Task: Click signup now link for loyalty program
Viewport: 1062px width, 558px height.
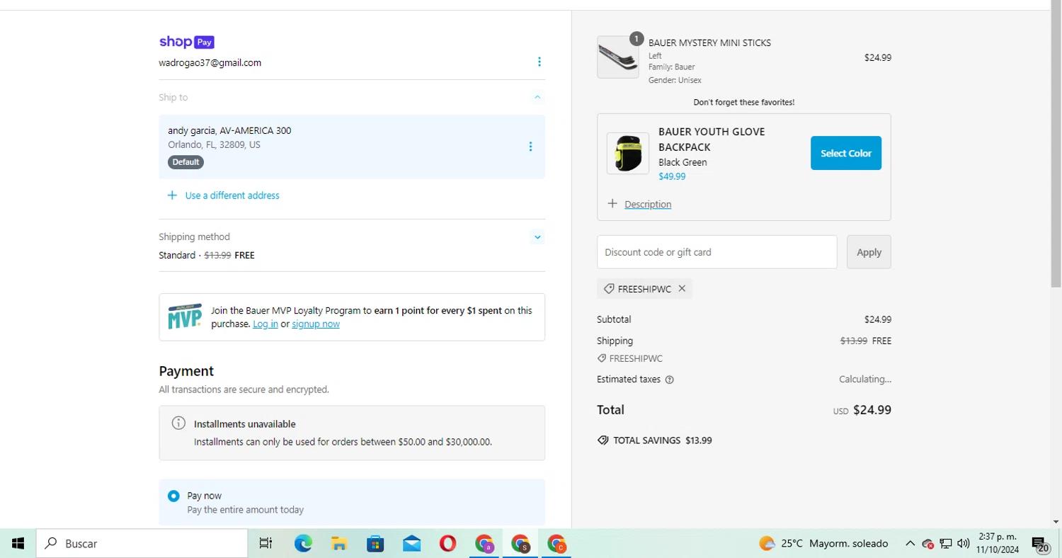Action: pos(316,324)
